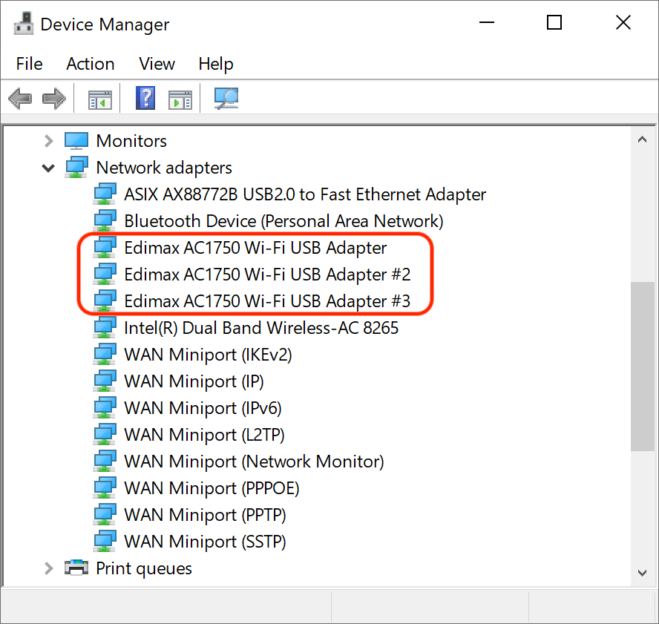This screenshot has width=659, height=624.
Task: Click the scroll down arrow
Action: pyautogui.click(x=642, y=573)
